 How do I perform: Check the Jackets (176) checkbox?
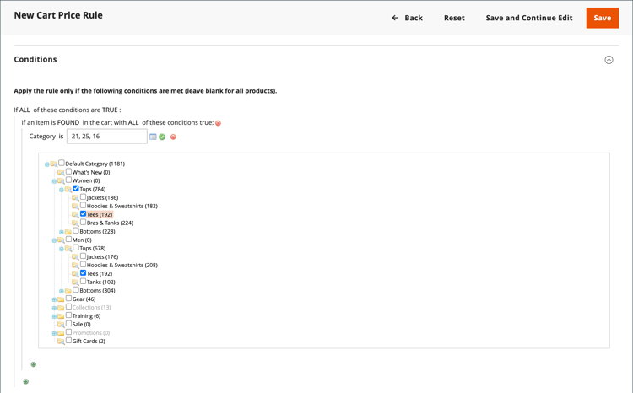tap(84, 256)
